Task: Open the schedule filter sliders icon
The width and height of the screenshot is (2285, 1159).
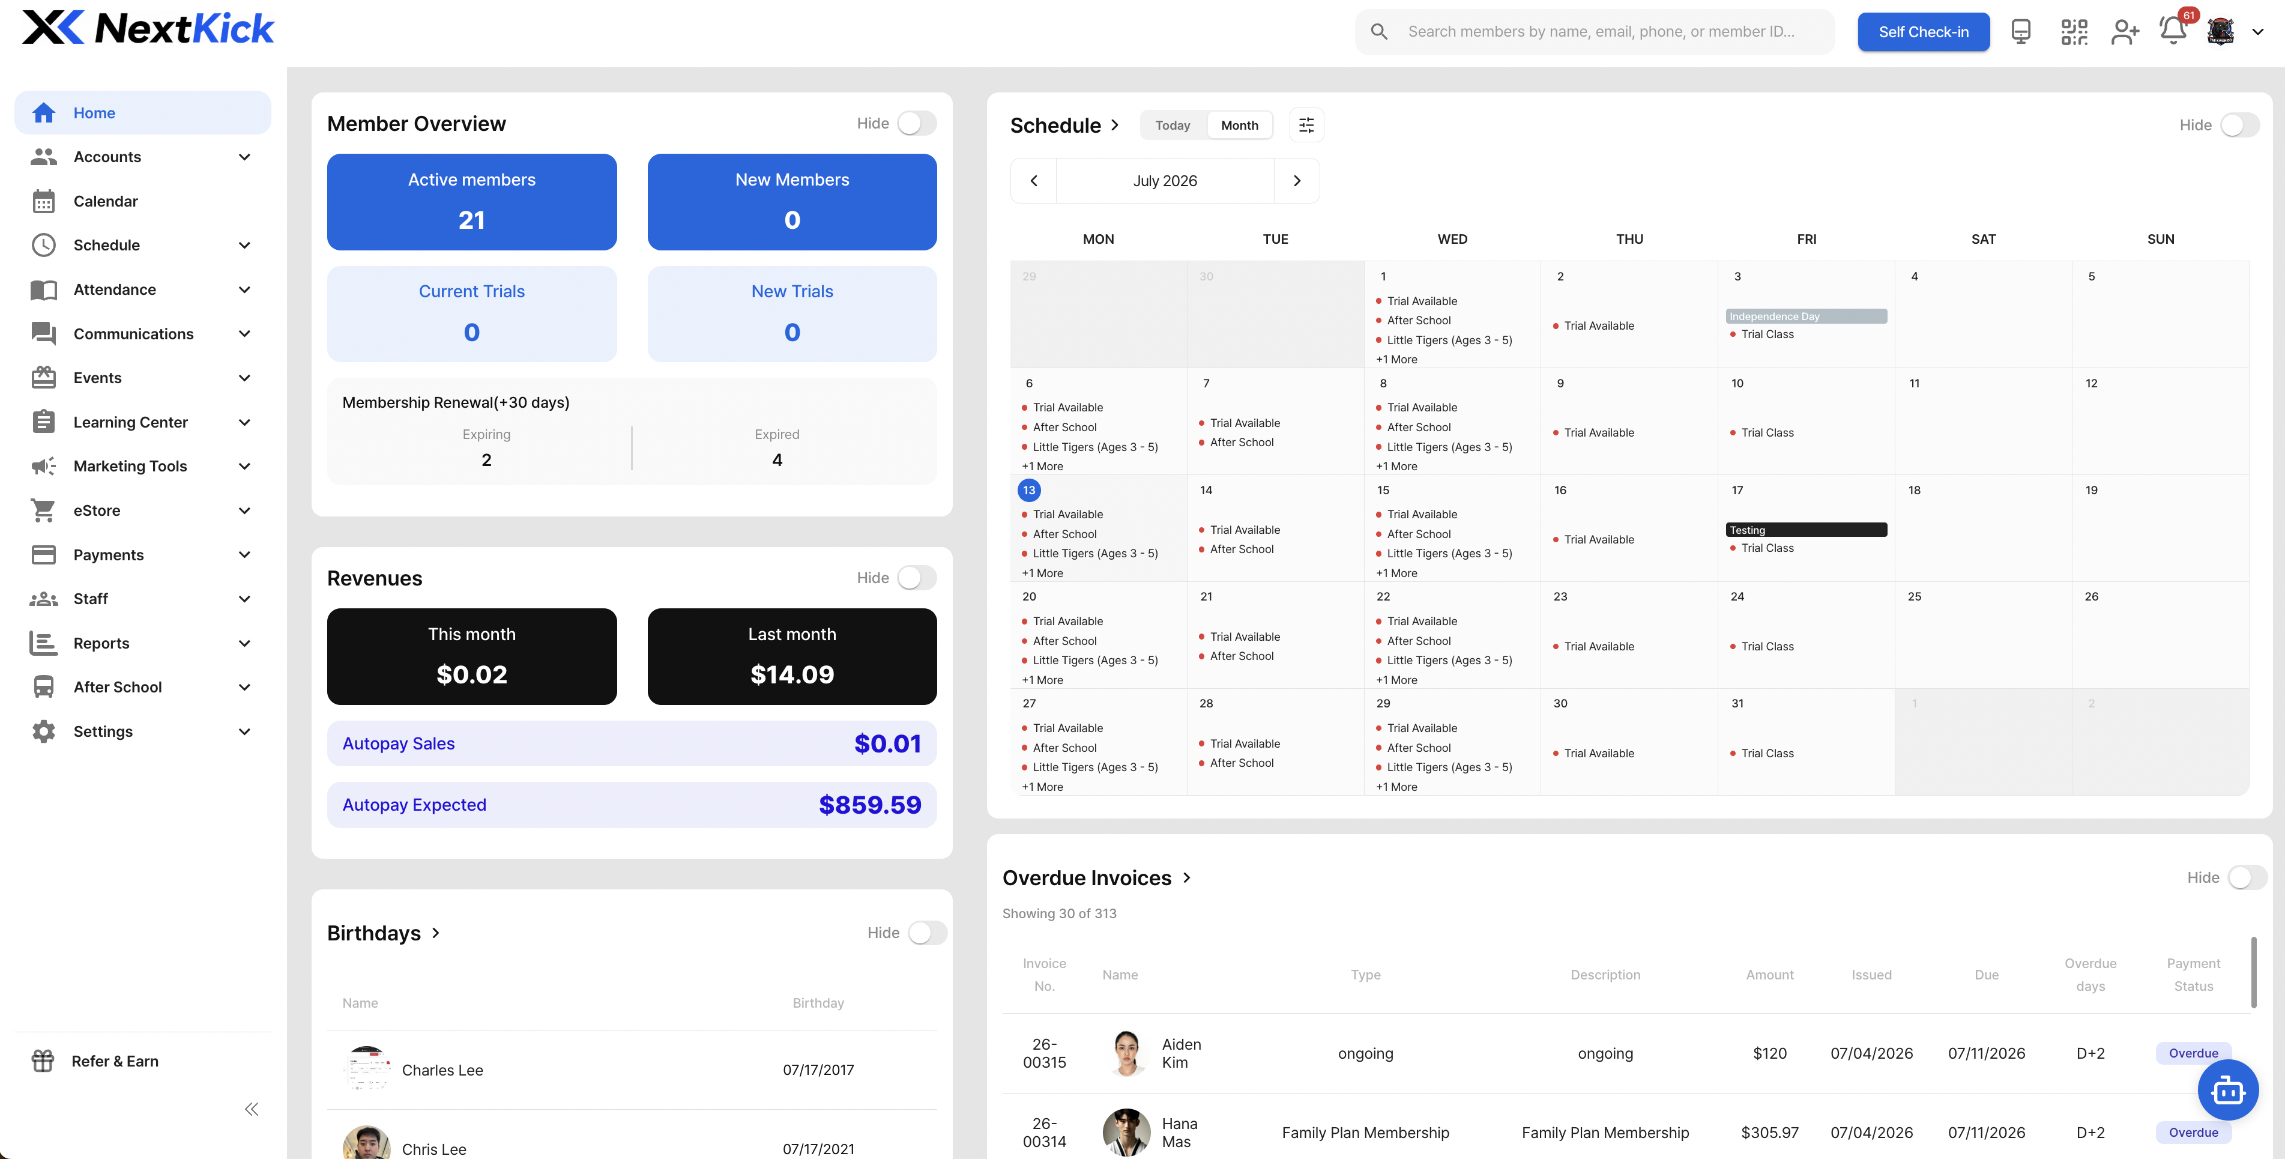Action: pyautogui.click(x=1306, y=125)
